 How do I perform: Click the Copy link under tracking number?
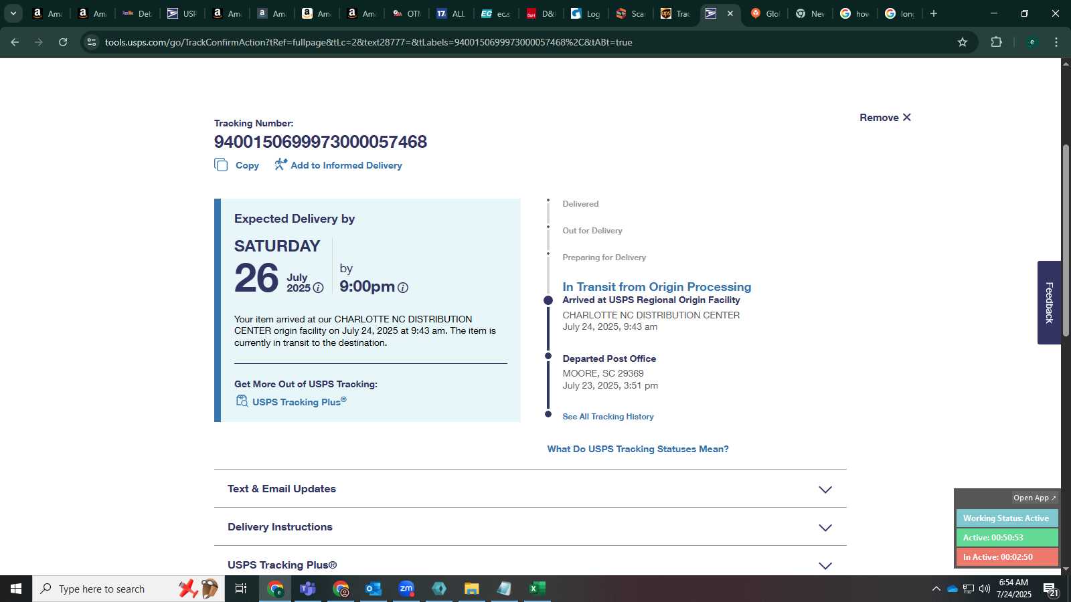(247, 165)
